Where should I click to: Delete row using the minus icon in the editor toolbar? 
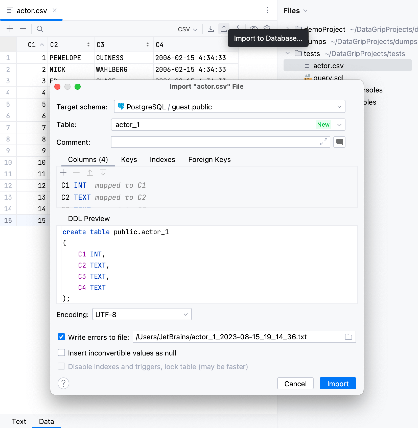pyautogui.click(x=23, y=29)
